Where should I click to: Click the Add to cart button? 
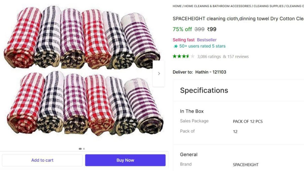point(42,160)
